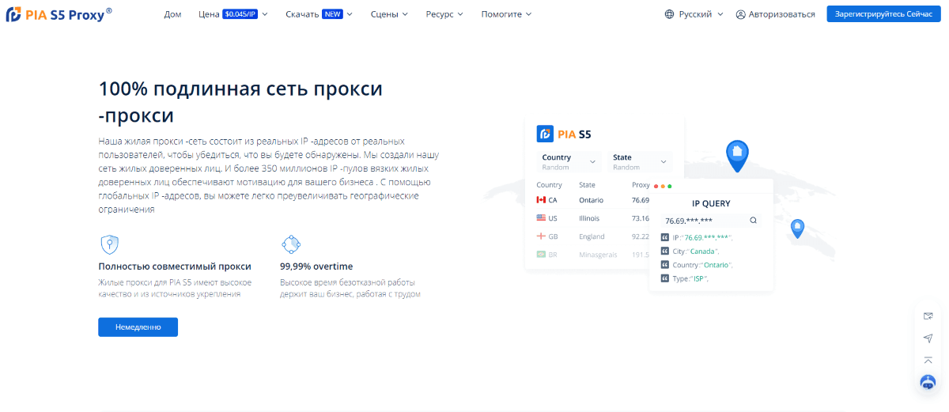Click the Немедленно button

pyautogui.click(x=138, y=327)
